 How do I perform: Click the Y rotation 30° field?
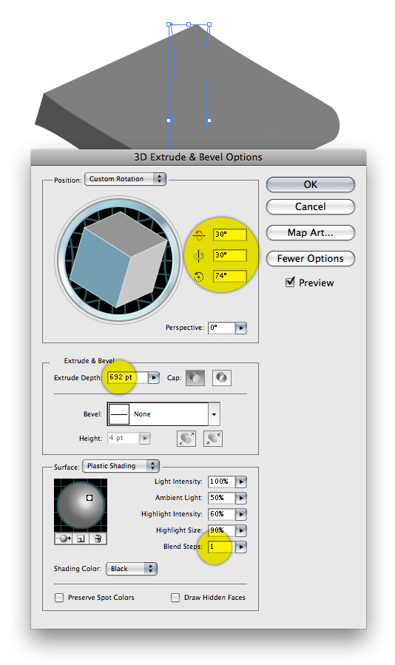coord(229,255)
